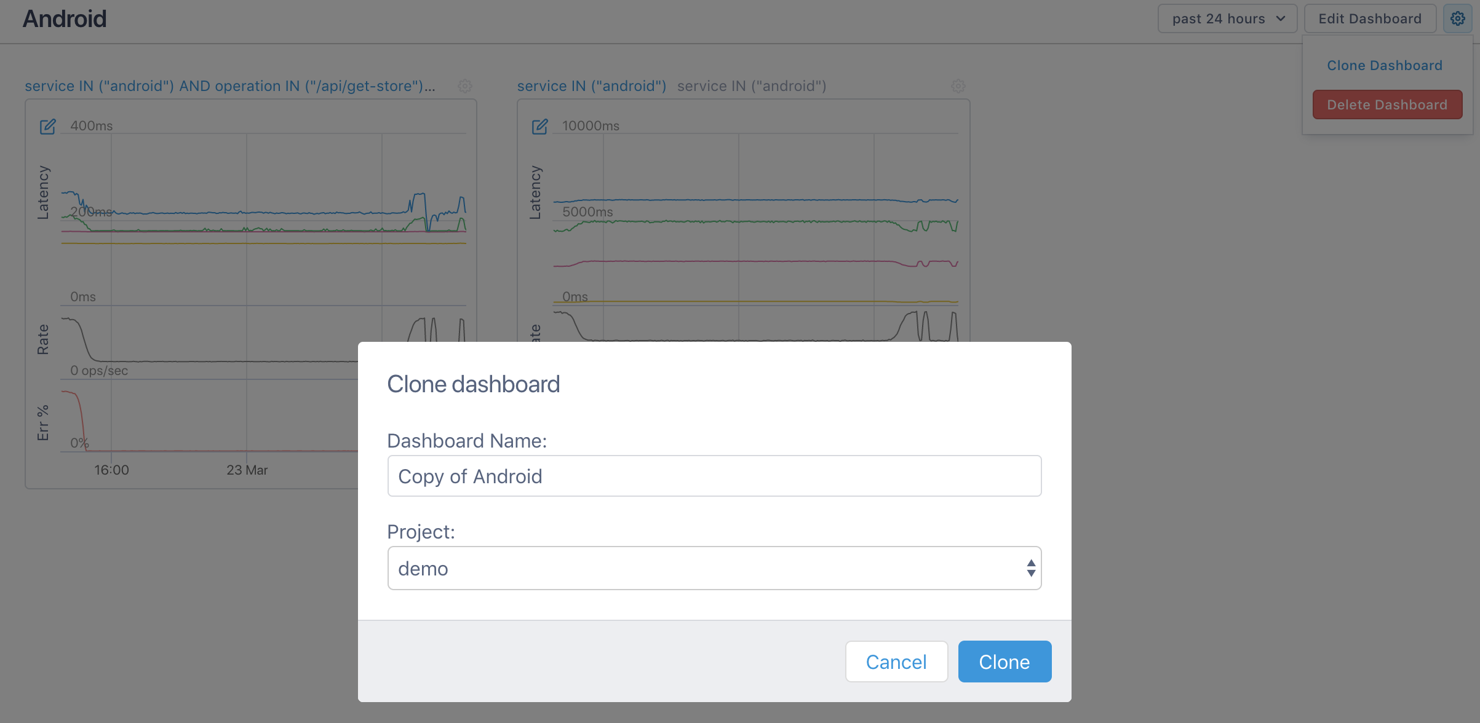This screenshot has height=723, width=1480.
Task: Click the pencil edit icon on the left chart
Action: click(48, 127)
